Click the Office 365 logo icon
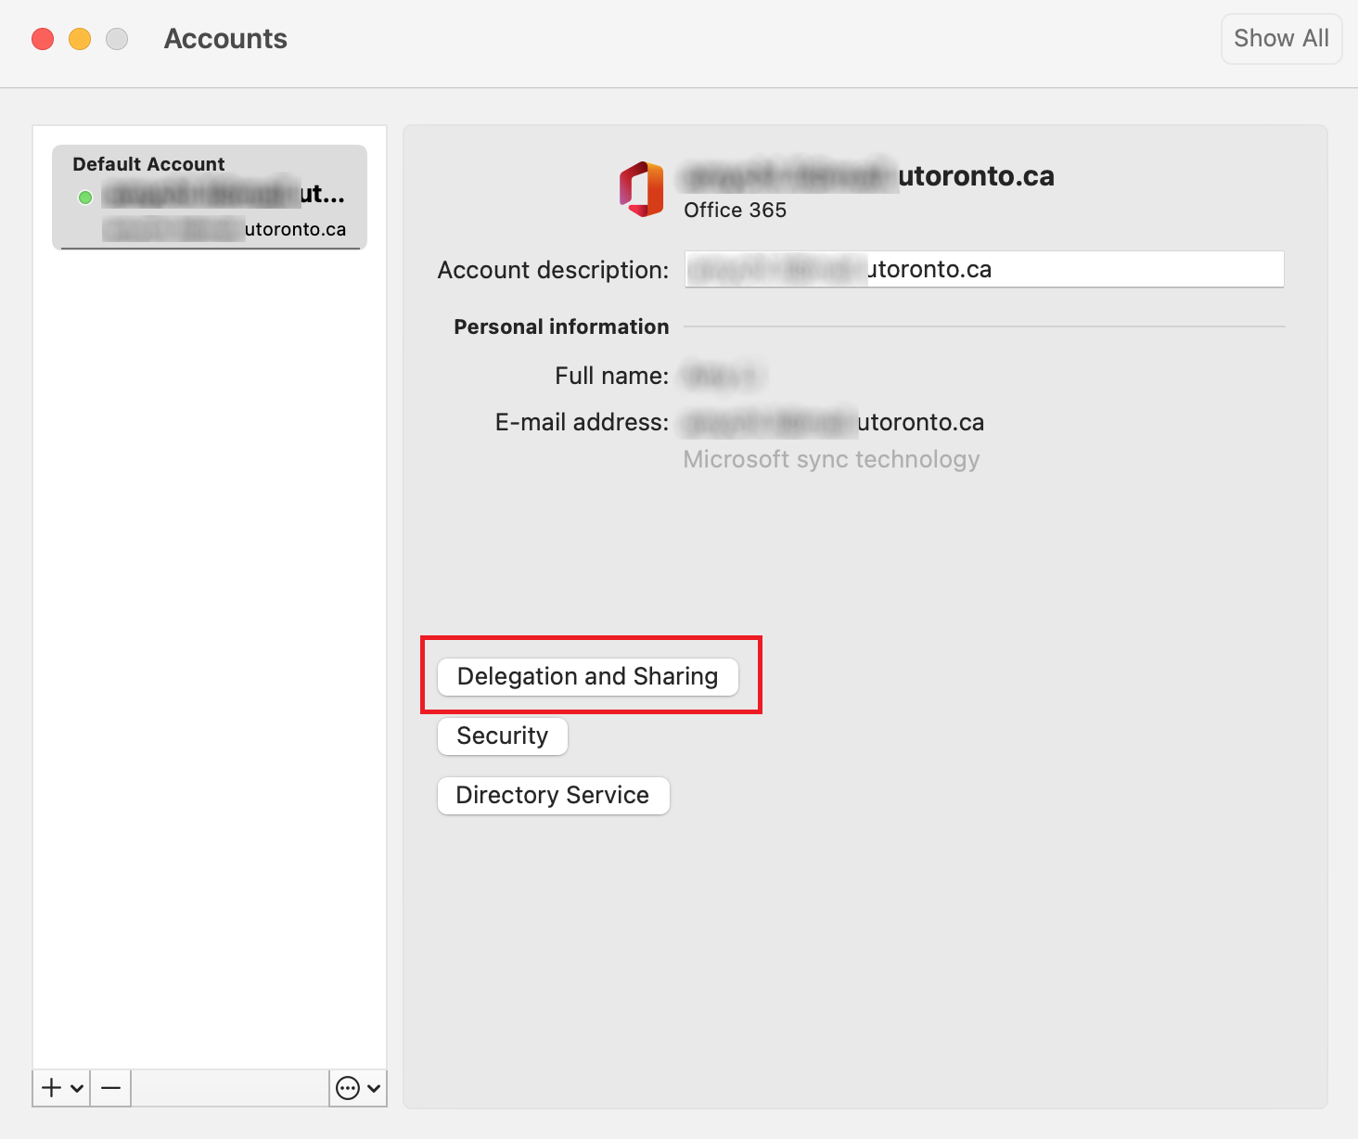The image size is (1358, 1139). coord(642,189)
